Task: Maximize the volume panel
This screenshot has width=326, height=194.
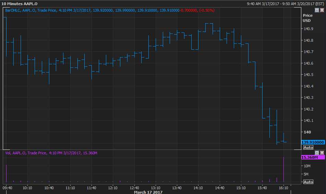Action: point(317,153)
